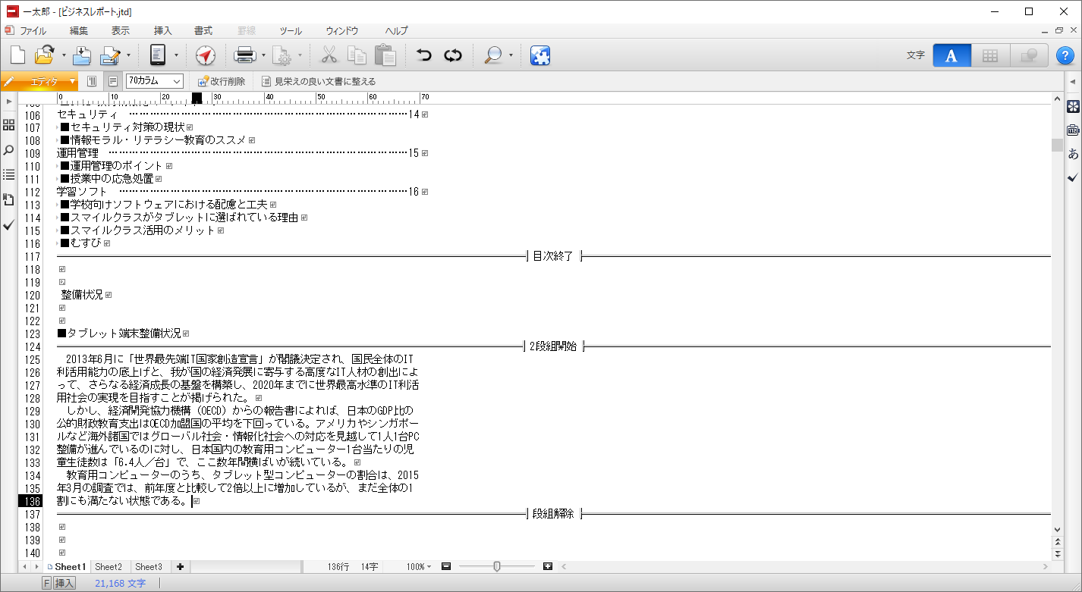Click the copy pages icon
The height and width of the screenshot is (592, 1082).
[357, 55]
